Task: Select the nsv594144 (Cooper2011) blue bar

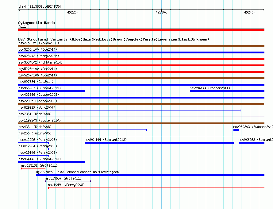Action: pos(227,91)
